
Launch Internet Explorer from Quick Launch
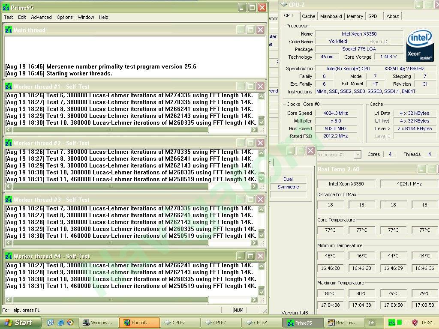[60, 323]
